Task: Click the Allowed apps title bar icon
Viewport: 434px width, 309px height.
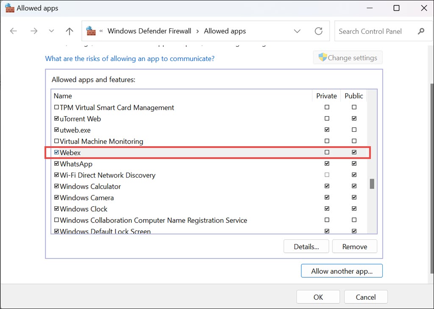Action: 9,8
